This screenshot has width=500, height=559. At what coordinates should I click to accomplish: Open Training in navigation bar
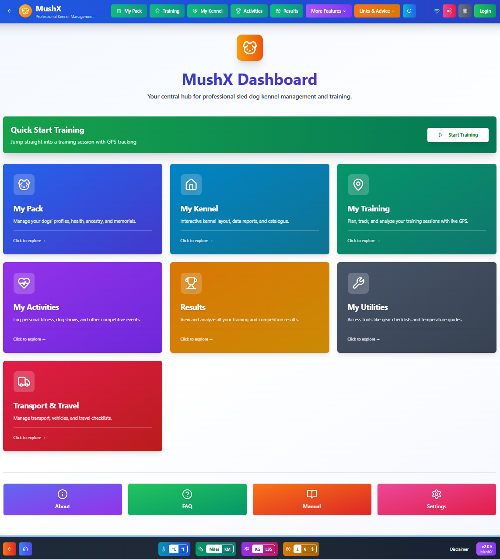point(167,11)
